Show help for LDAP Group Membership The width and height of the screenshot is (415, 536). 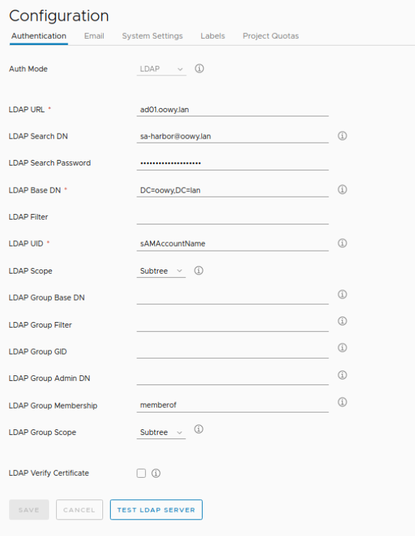tap(342, 402)
